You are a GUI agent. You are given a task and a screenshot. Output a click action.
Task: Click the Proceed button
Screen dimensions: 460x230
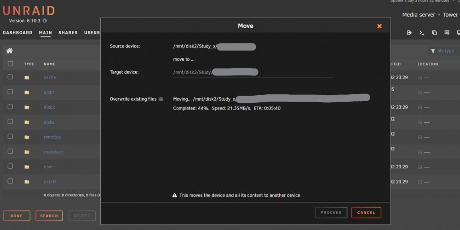[331, 213]
